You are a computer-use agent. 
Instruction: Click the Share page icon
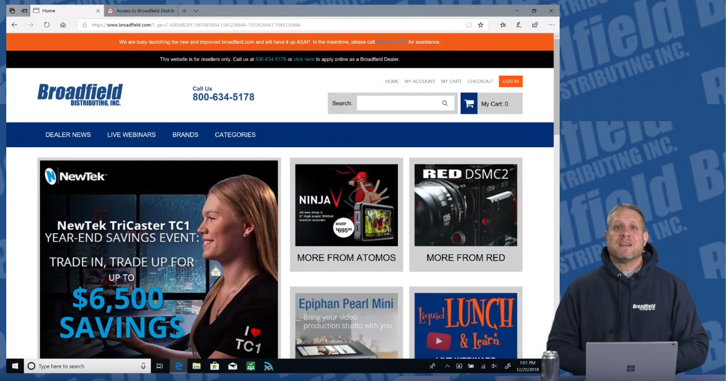(535, 25)
